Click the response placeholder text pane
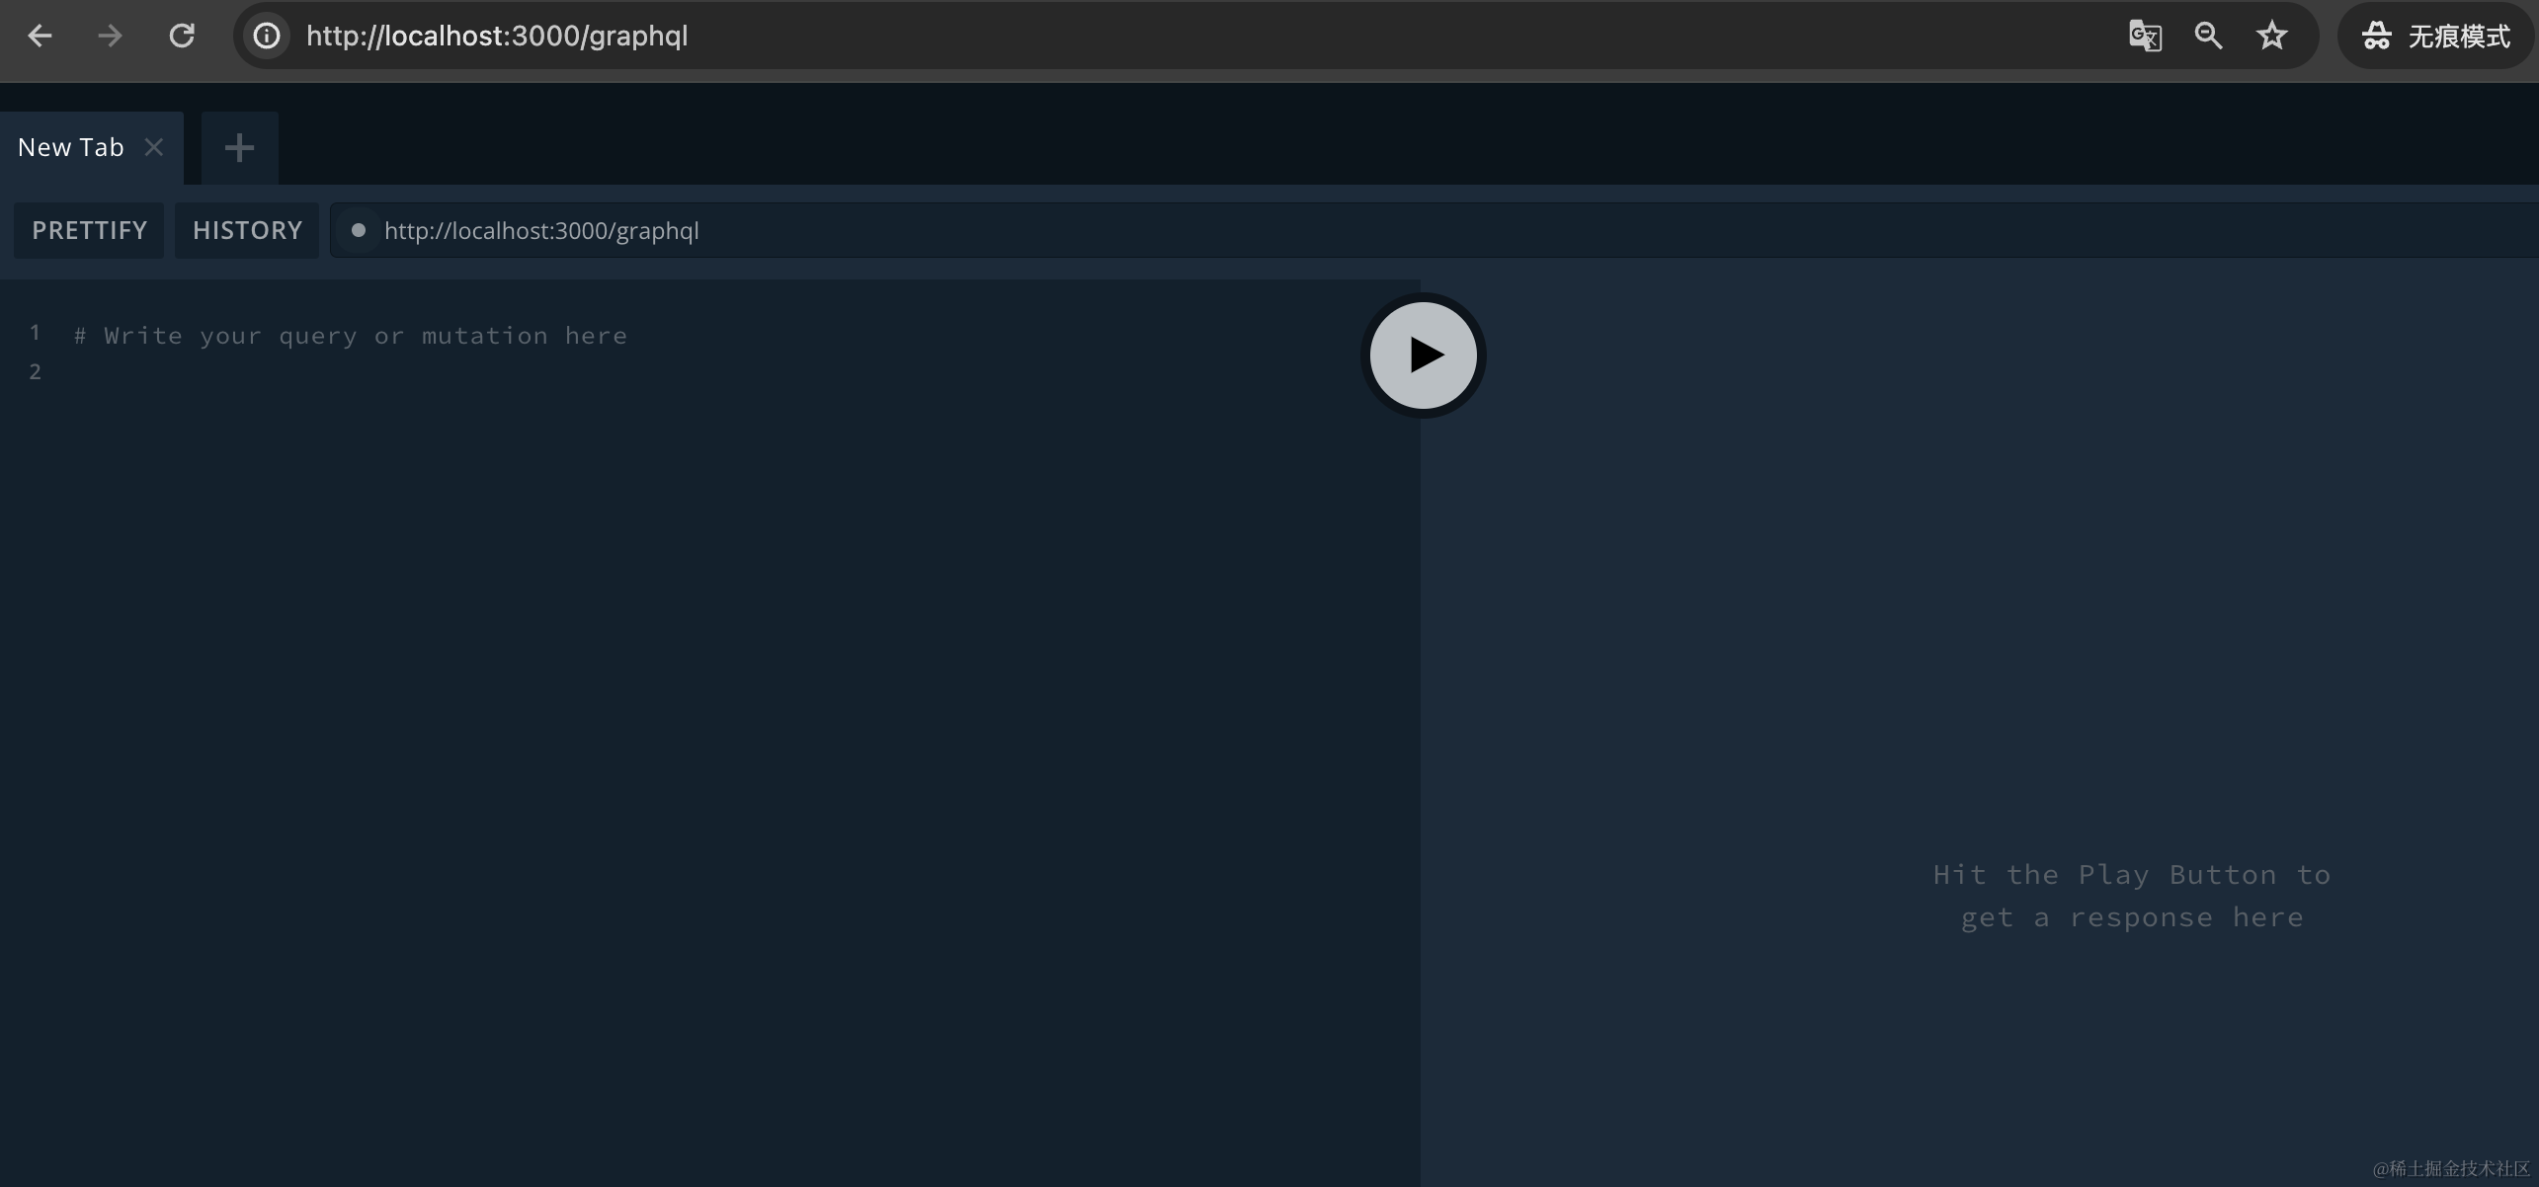This screenshot has height=1187, width=2539. click(x=2131, y=896)
